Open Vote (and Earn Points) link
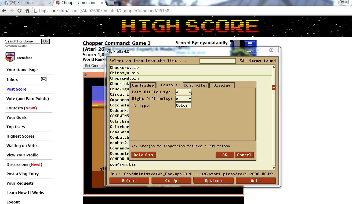Image resolution: width=352 pixels, height=204 pixels. pyautogui.click(x=28, y=99)
